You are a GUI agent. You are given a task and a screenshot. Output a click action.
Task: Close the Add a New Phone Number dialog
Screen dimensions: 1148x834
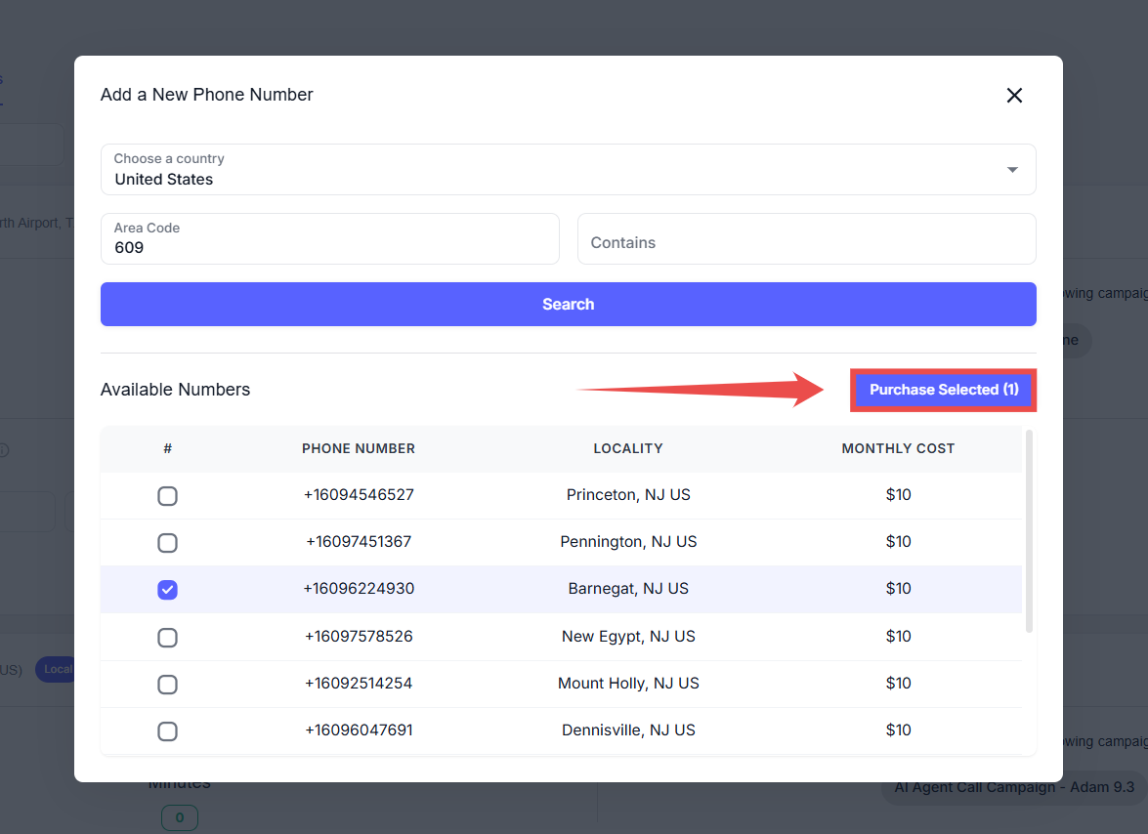[x=1014, y=95]
